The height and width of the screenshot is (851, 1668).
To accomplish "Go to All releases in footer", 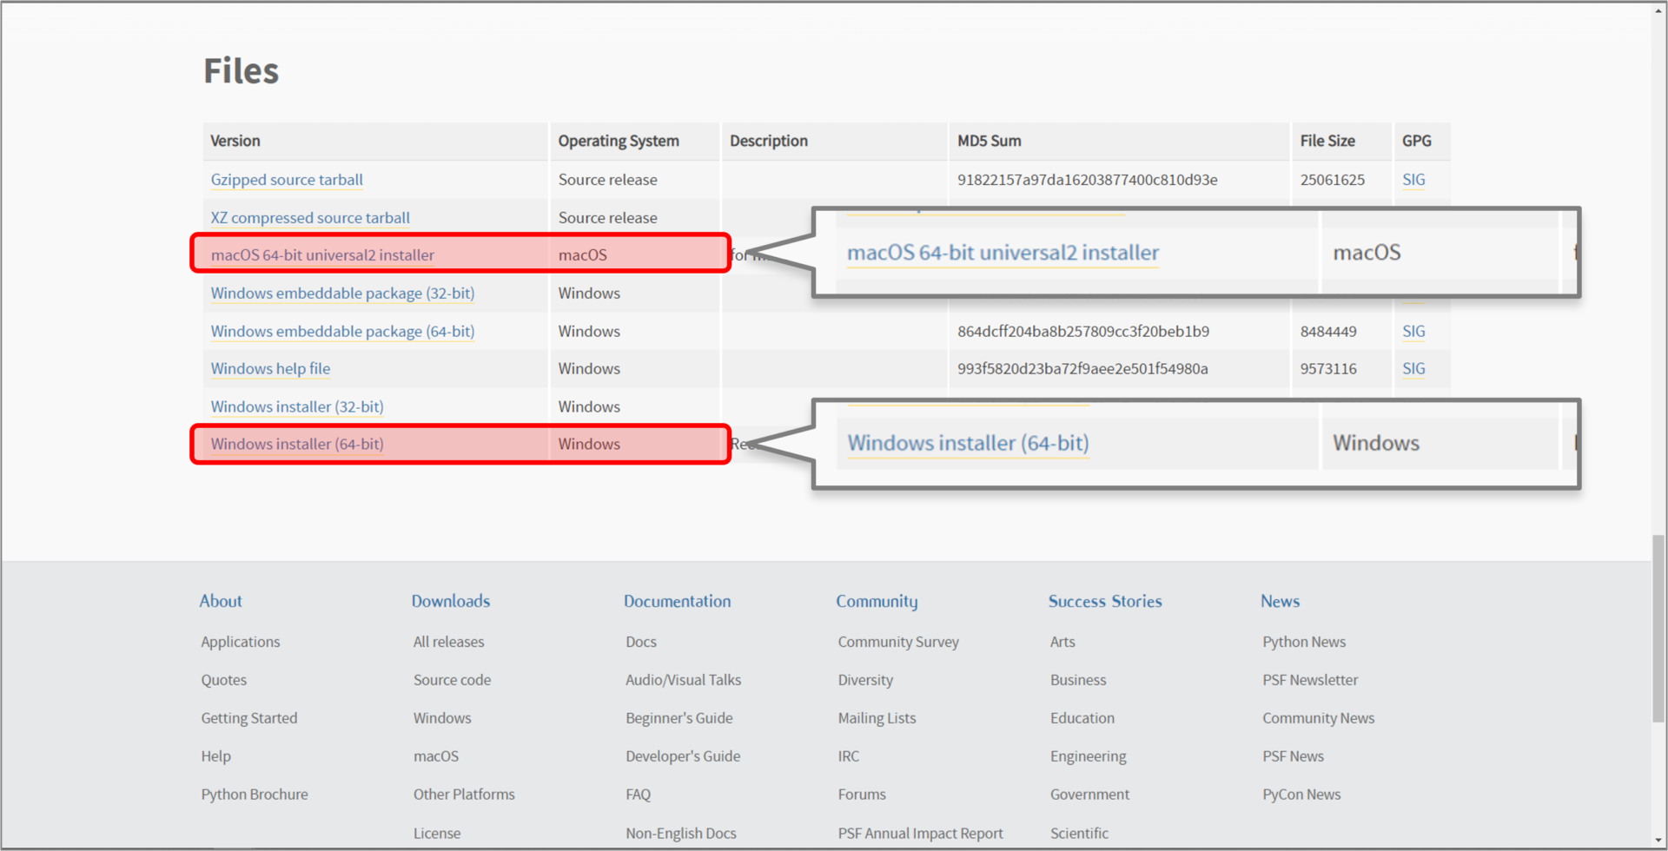I will 448,642.
